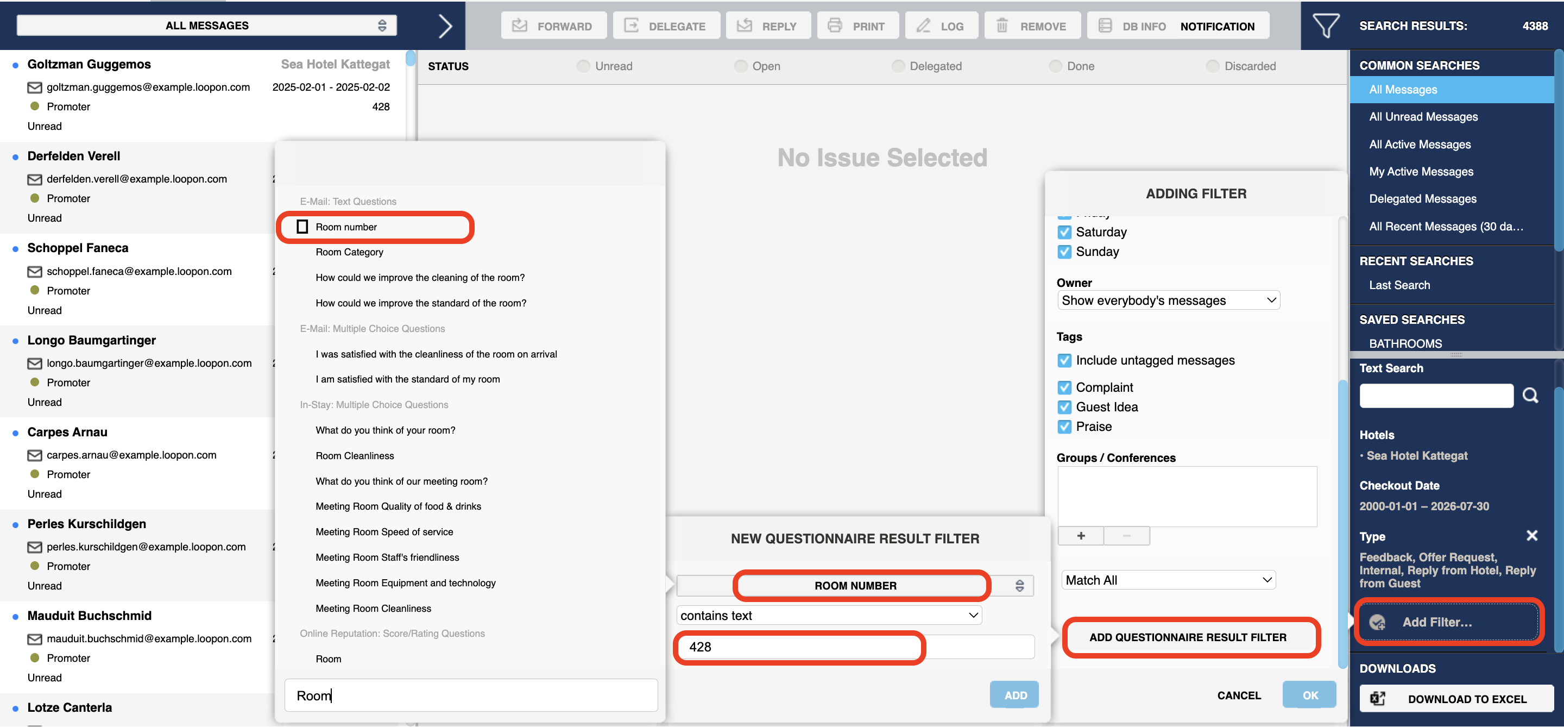Choose 'What do you think of your room?'
The height and width of the screenshot is (727, 1564).
(x=385, y=430)
